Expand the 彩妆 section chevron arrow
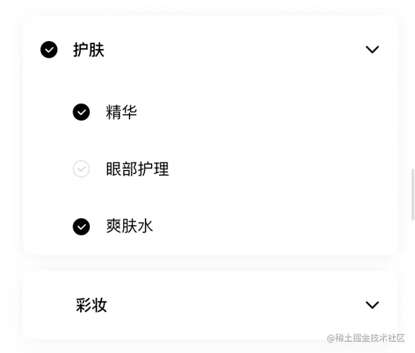This screenshot has width=415, height=353. pos(372,305)
